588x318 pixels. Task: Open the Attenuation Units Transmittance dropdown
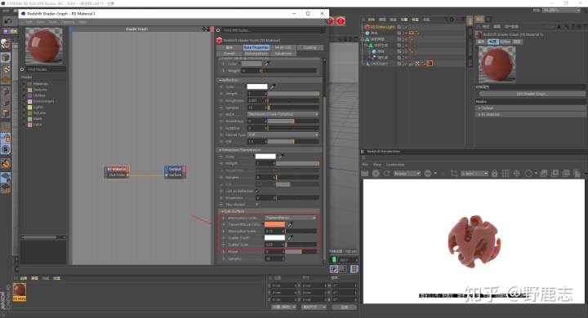[x=291, y=217]
